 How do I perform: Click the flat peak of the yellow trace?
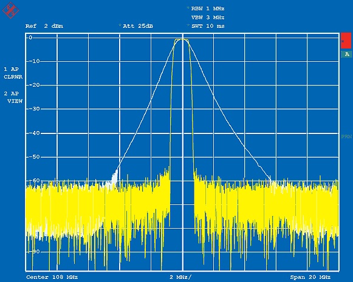pos(182,39)
